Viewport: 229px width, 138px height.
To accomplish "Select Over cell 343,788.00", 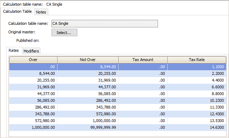I will pos(33,114).
